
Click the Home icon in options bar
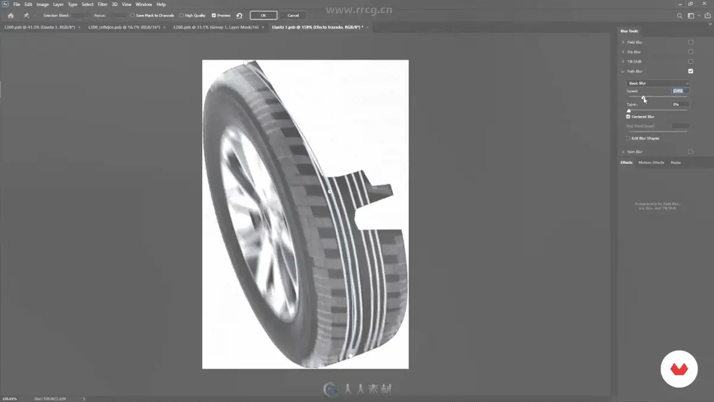(x=11, y=15)
